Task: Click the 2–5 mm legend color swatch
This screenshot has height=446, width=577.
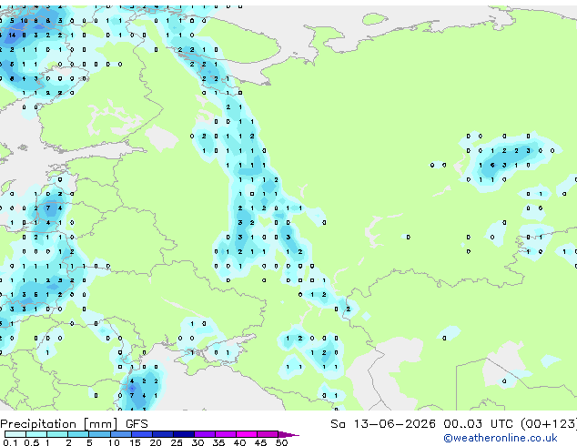Action: 78,434
